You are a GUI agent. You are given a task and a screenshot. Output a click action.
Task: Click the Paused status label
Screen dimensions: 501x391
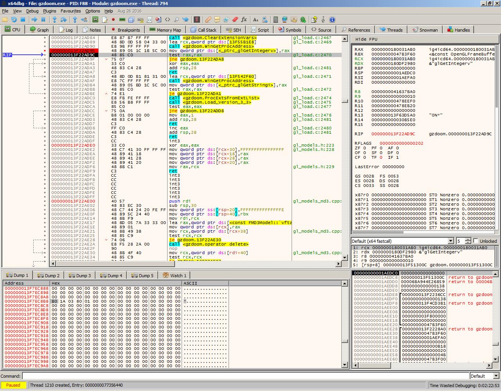(x=13, y=385)
